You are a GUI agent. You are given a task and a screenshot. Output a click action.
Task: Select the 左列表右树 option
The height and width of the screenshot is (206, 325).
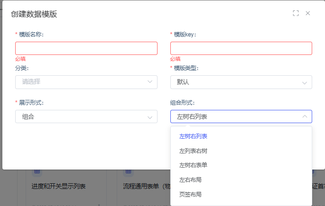(193, 151)
